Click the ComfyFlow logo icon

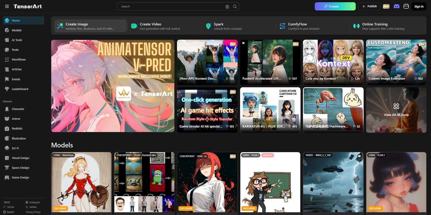(x=282, y=26)
